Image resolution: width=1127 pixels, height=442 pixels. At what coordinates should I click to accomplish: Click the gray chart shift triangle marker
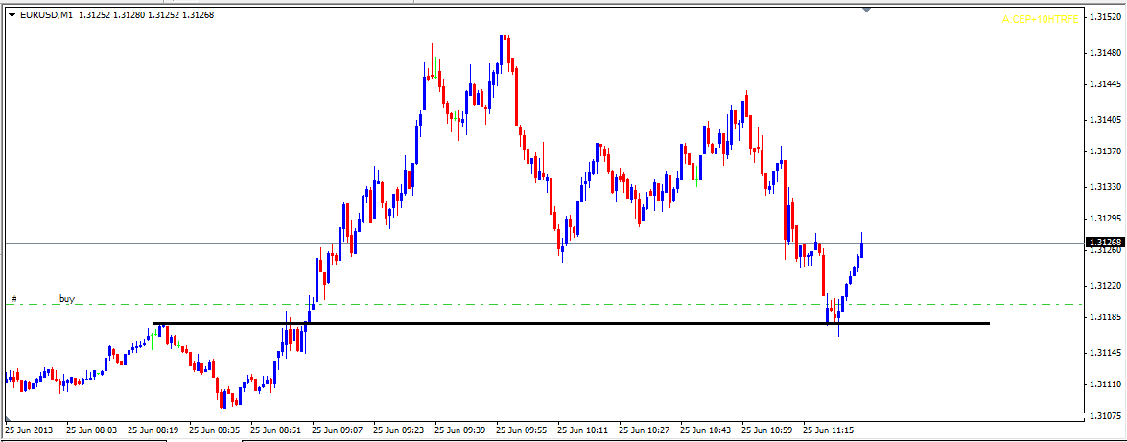coord(867,10)
